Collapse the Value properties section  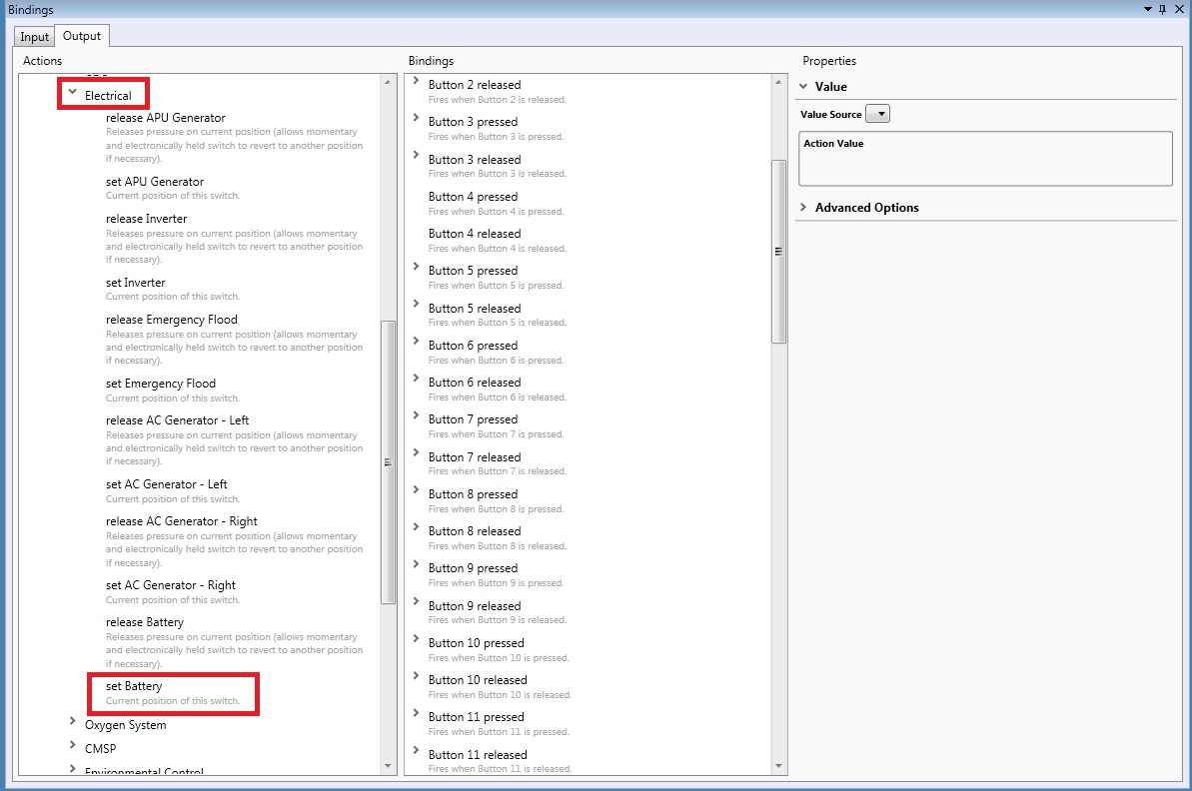[803, 87]
